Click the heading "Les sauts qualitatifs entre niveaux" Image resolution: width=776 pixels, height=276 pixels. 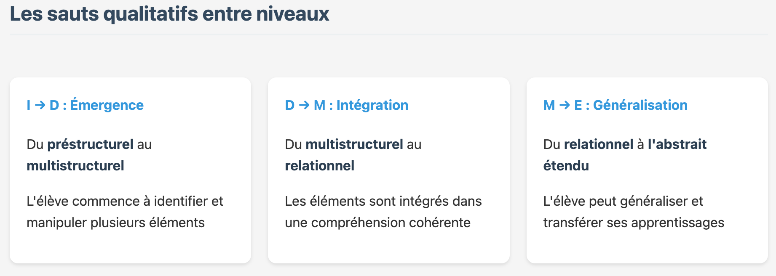coord(169,14)
